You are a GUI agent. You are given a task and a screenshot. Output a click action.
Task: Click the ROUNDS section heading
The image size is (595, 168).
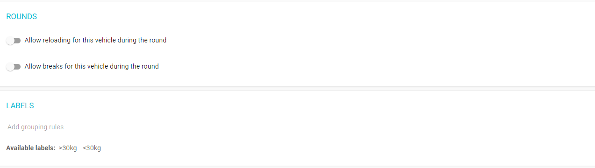click(x=22, y=16)
